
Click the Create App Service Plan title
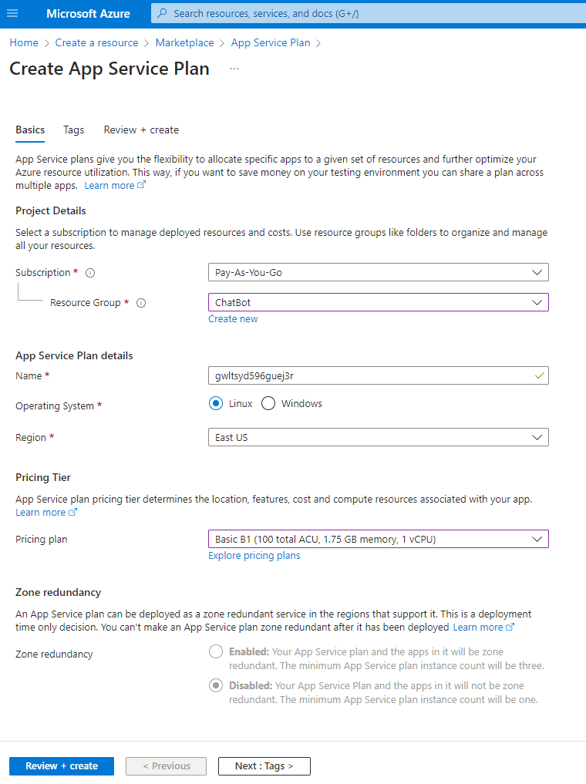coord(109,69)
